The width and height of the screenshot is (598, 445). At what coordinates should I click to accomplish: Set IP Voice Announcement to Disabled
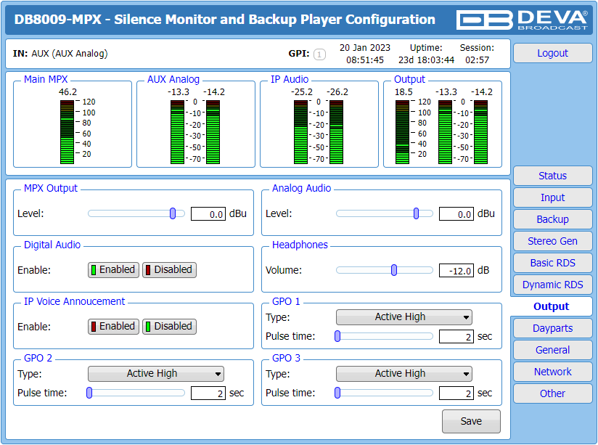click(169, 326)
